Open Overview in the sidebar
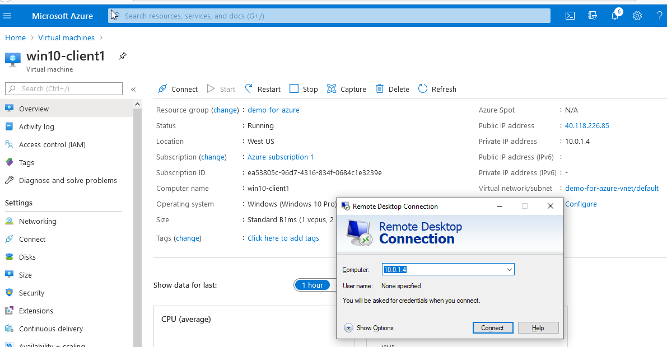 click(66, 109)
